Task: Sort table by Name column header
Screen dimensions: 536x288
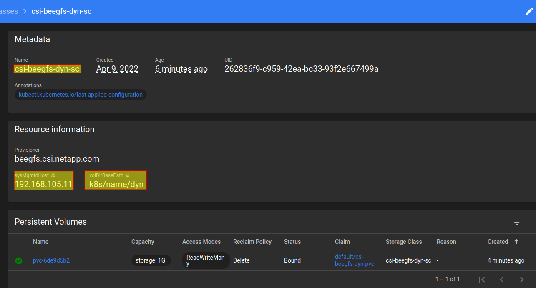Action: pos(41,242)
